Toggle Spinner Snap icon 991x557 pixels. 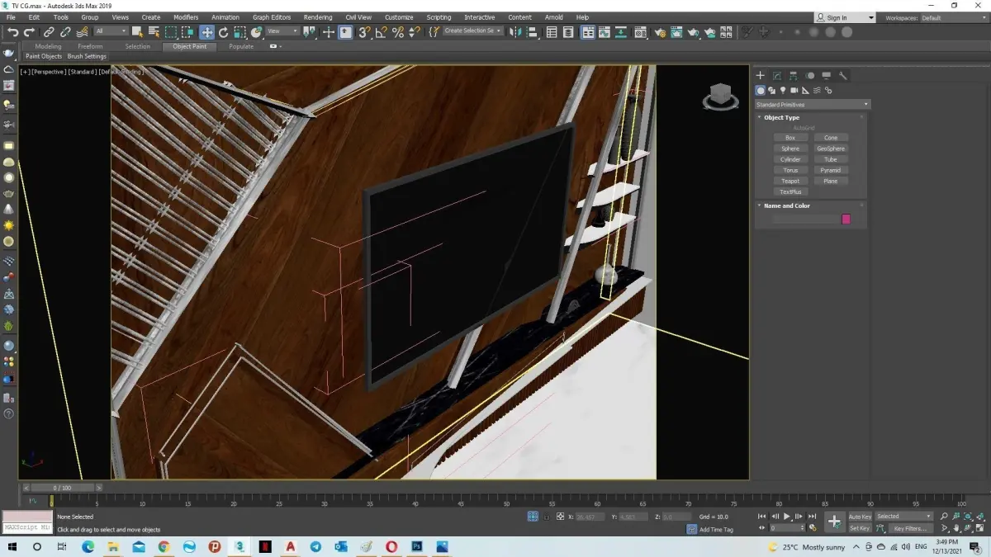coord(415,32)
